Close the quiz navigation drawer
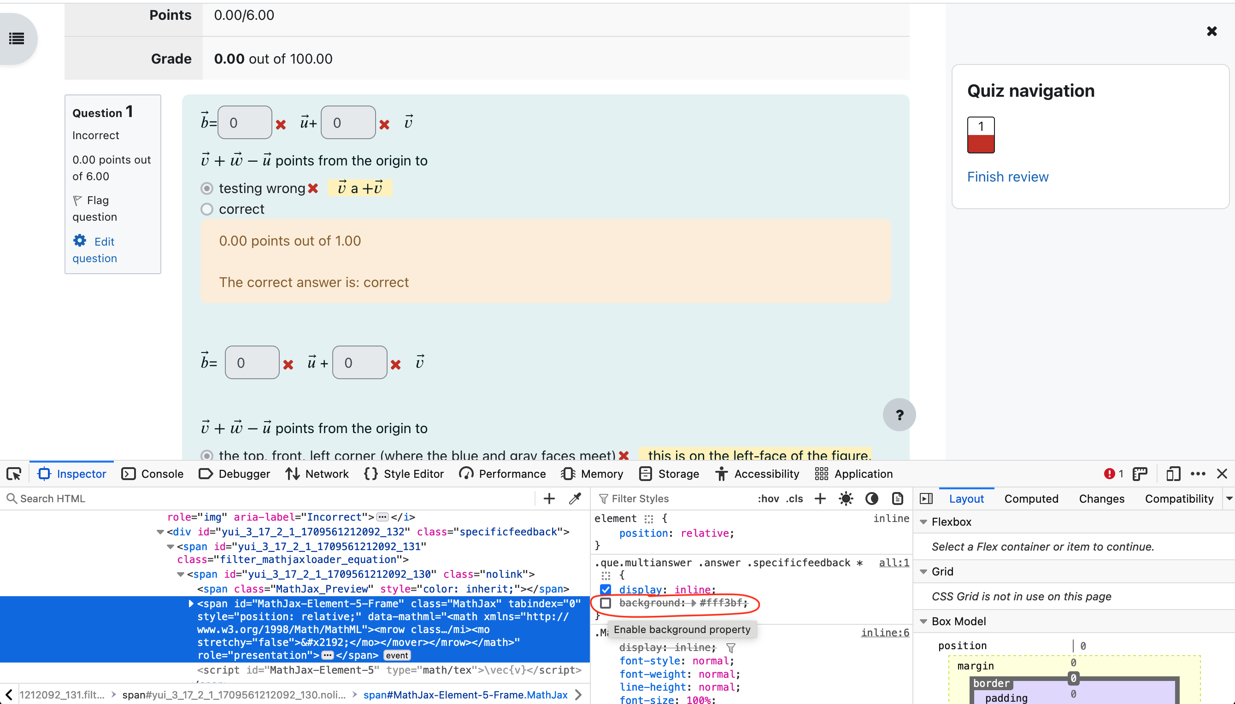The image size is (1235, 704). [x=1211, y=31]
